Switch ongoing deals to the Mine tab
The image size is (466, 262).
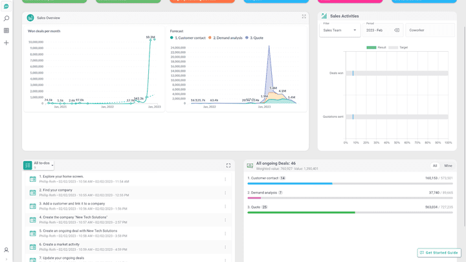[x=448, y=166]
